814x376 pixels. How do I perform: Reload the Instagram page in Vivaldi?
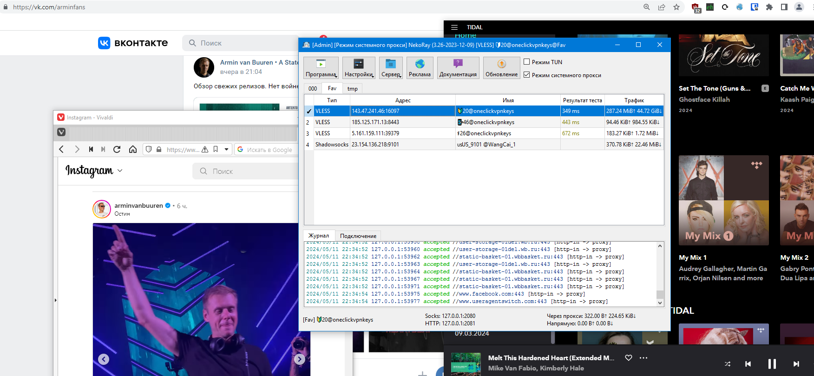[117, 149]
